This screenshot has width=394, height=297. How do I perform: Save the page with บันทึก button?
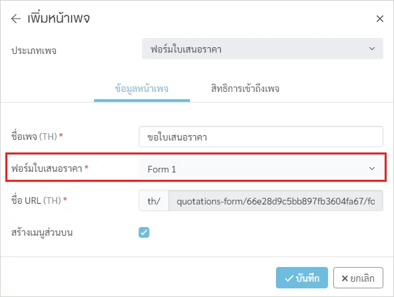pyautogui.click(x=302, y=278)
